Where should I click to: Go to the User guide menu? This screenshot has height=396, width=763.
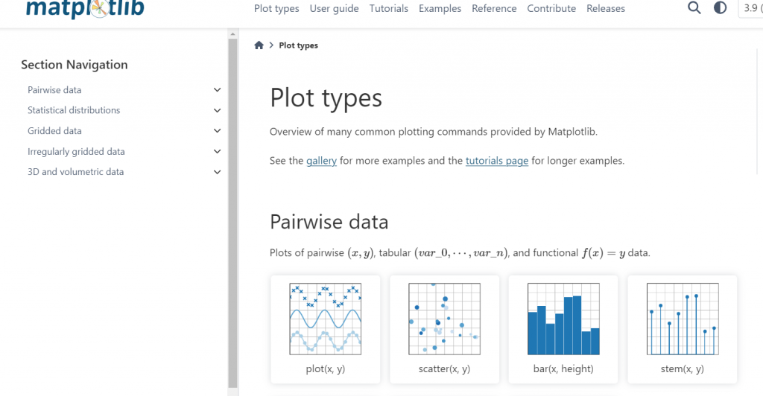point(334,9)
